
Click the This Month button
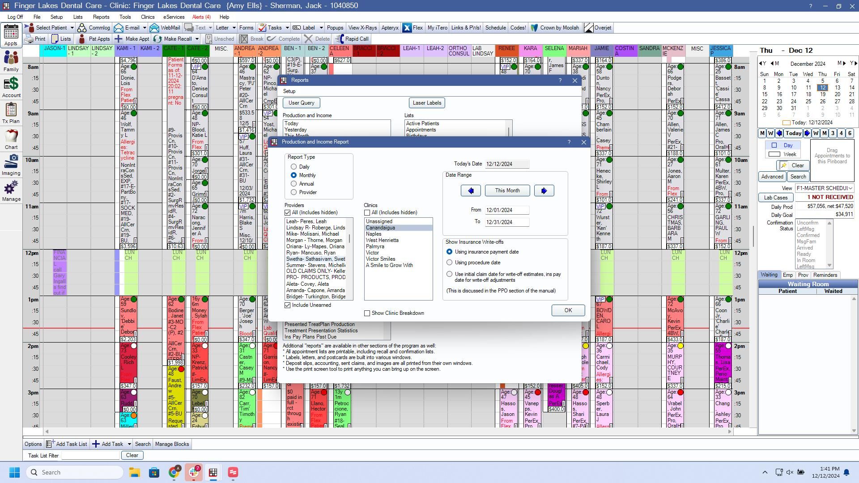[507, 191]
